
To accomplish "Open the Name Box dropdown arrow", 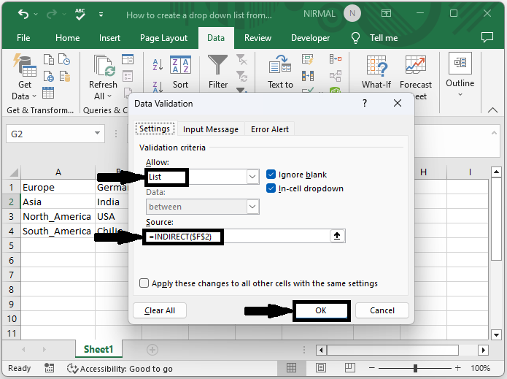I will tap(97, 133).
